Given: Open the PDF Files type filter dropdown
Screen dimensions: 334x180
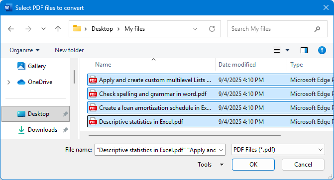Looking at the screenshot, I should (278, 150).
